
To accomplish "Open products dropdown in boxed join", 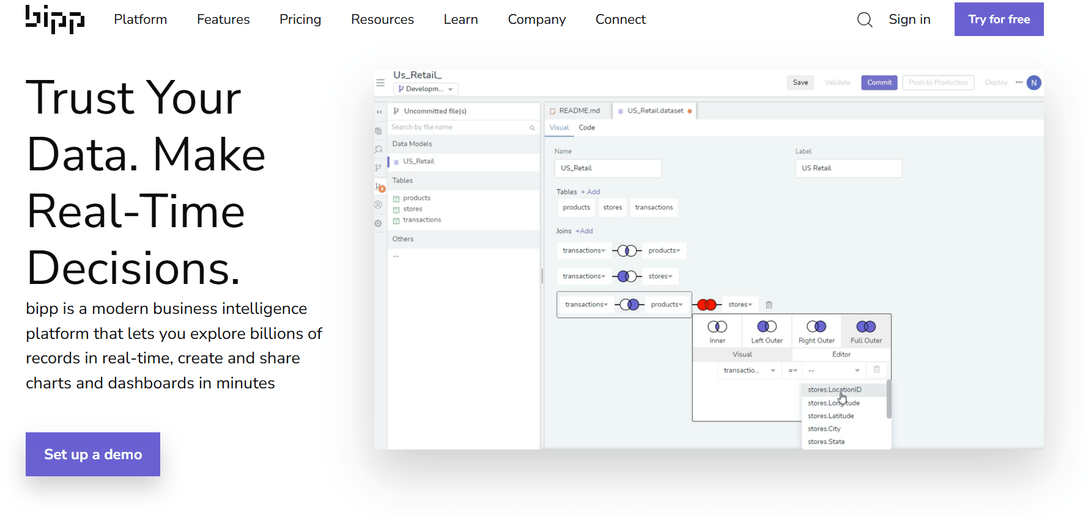I will [667, 304].
